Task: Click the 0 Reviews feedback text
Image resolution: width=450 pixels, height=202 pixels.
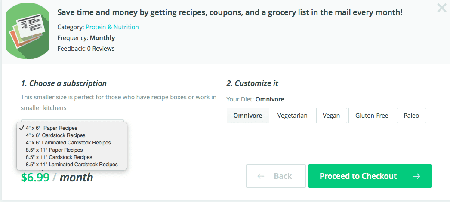Action: (x=101, y=49)
